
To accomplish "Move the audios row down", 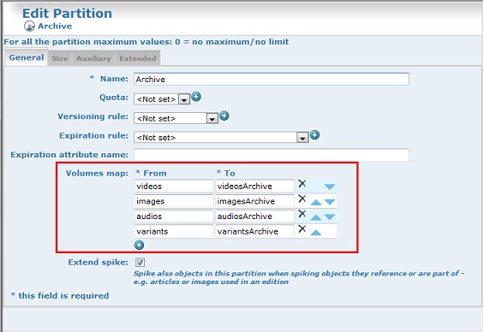I will coord(330,217).
